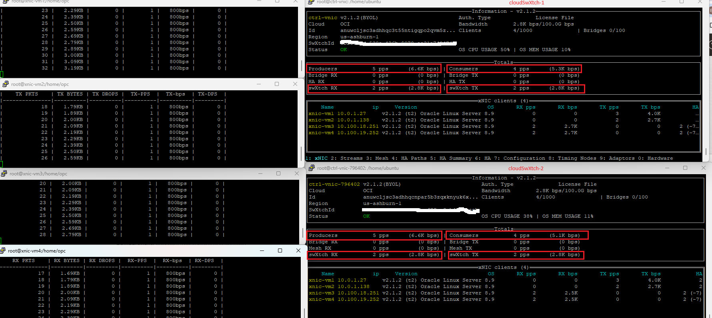Open the '7: Configuration' view
Screen dimensions: 712x318
pyautogui.click(x=520, y=158)
